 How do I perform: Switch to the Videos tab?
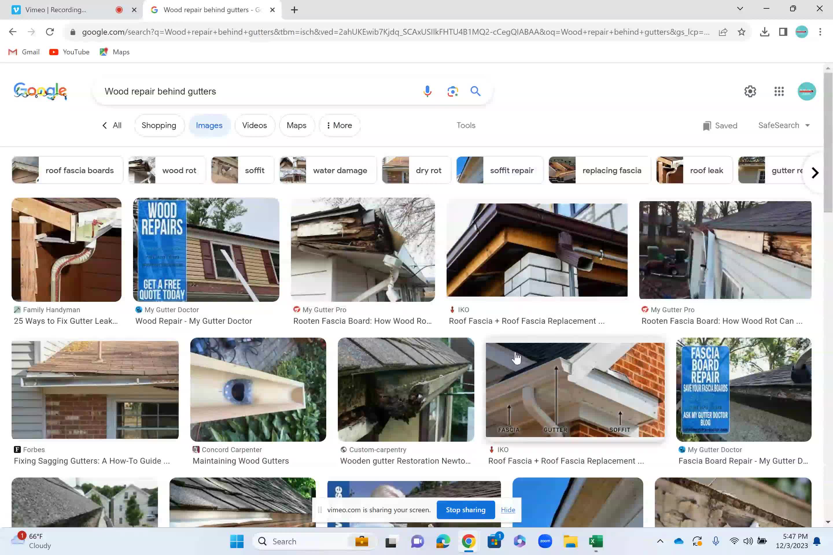pyautogui.click(x=254, y=125)
